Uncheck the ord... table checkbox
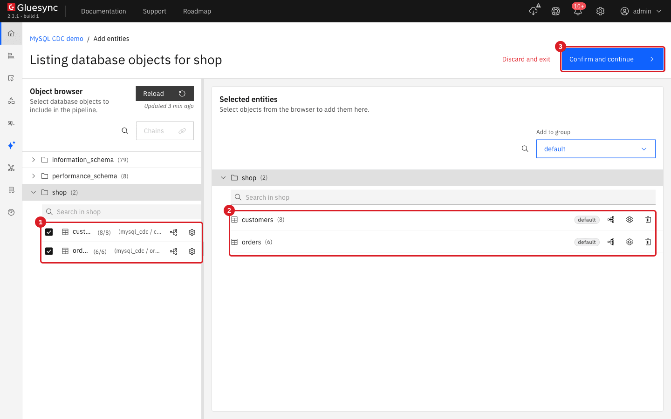The width and height of the screenshot is (671, 419). coord(49,251)
